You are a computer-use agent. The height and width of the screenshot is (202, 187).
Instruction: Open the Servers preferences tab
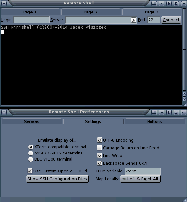click(32, 121)
